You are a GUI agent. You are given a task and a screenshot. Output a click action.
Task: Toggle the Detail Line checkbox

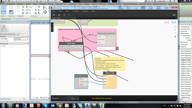pos(15,41)
